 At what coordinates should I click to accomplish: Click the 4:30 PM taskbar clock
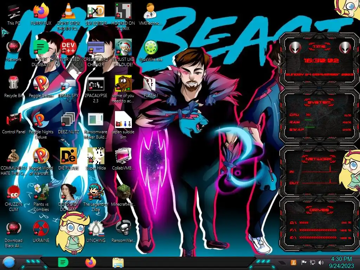[x=341, y=262]
